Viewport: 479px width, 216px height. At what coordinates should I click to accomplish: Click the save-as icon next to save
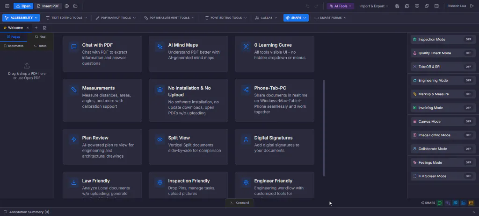[407, 6]
